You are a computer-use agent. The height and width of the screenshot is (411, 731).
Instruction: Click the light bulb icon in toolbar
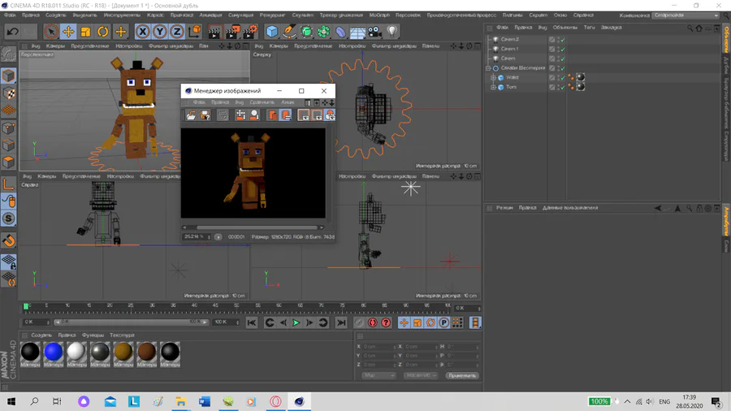(x=392, y=32)
